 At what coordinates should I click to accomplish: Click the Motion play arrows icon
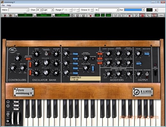point(123,16)
